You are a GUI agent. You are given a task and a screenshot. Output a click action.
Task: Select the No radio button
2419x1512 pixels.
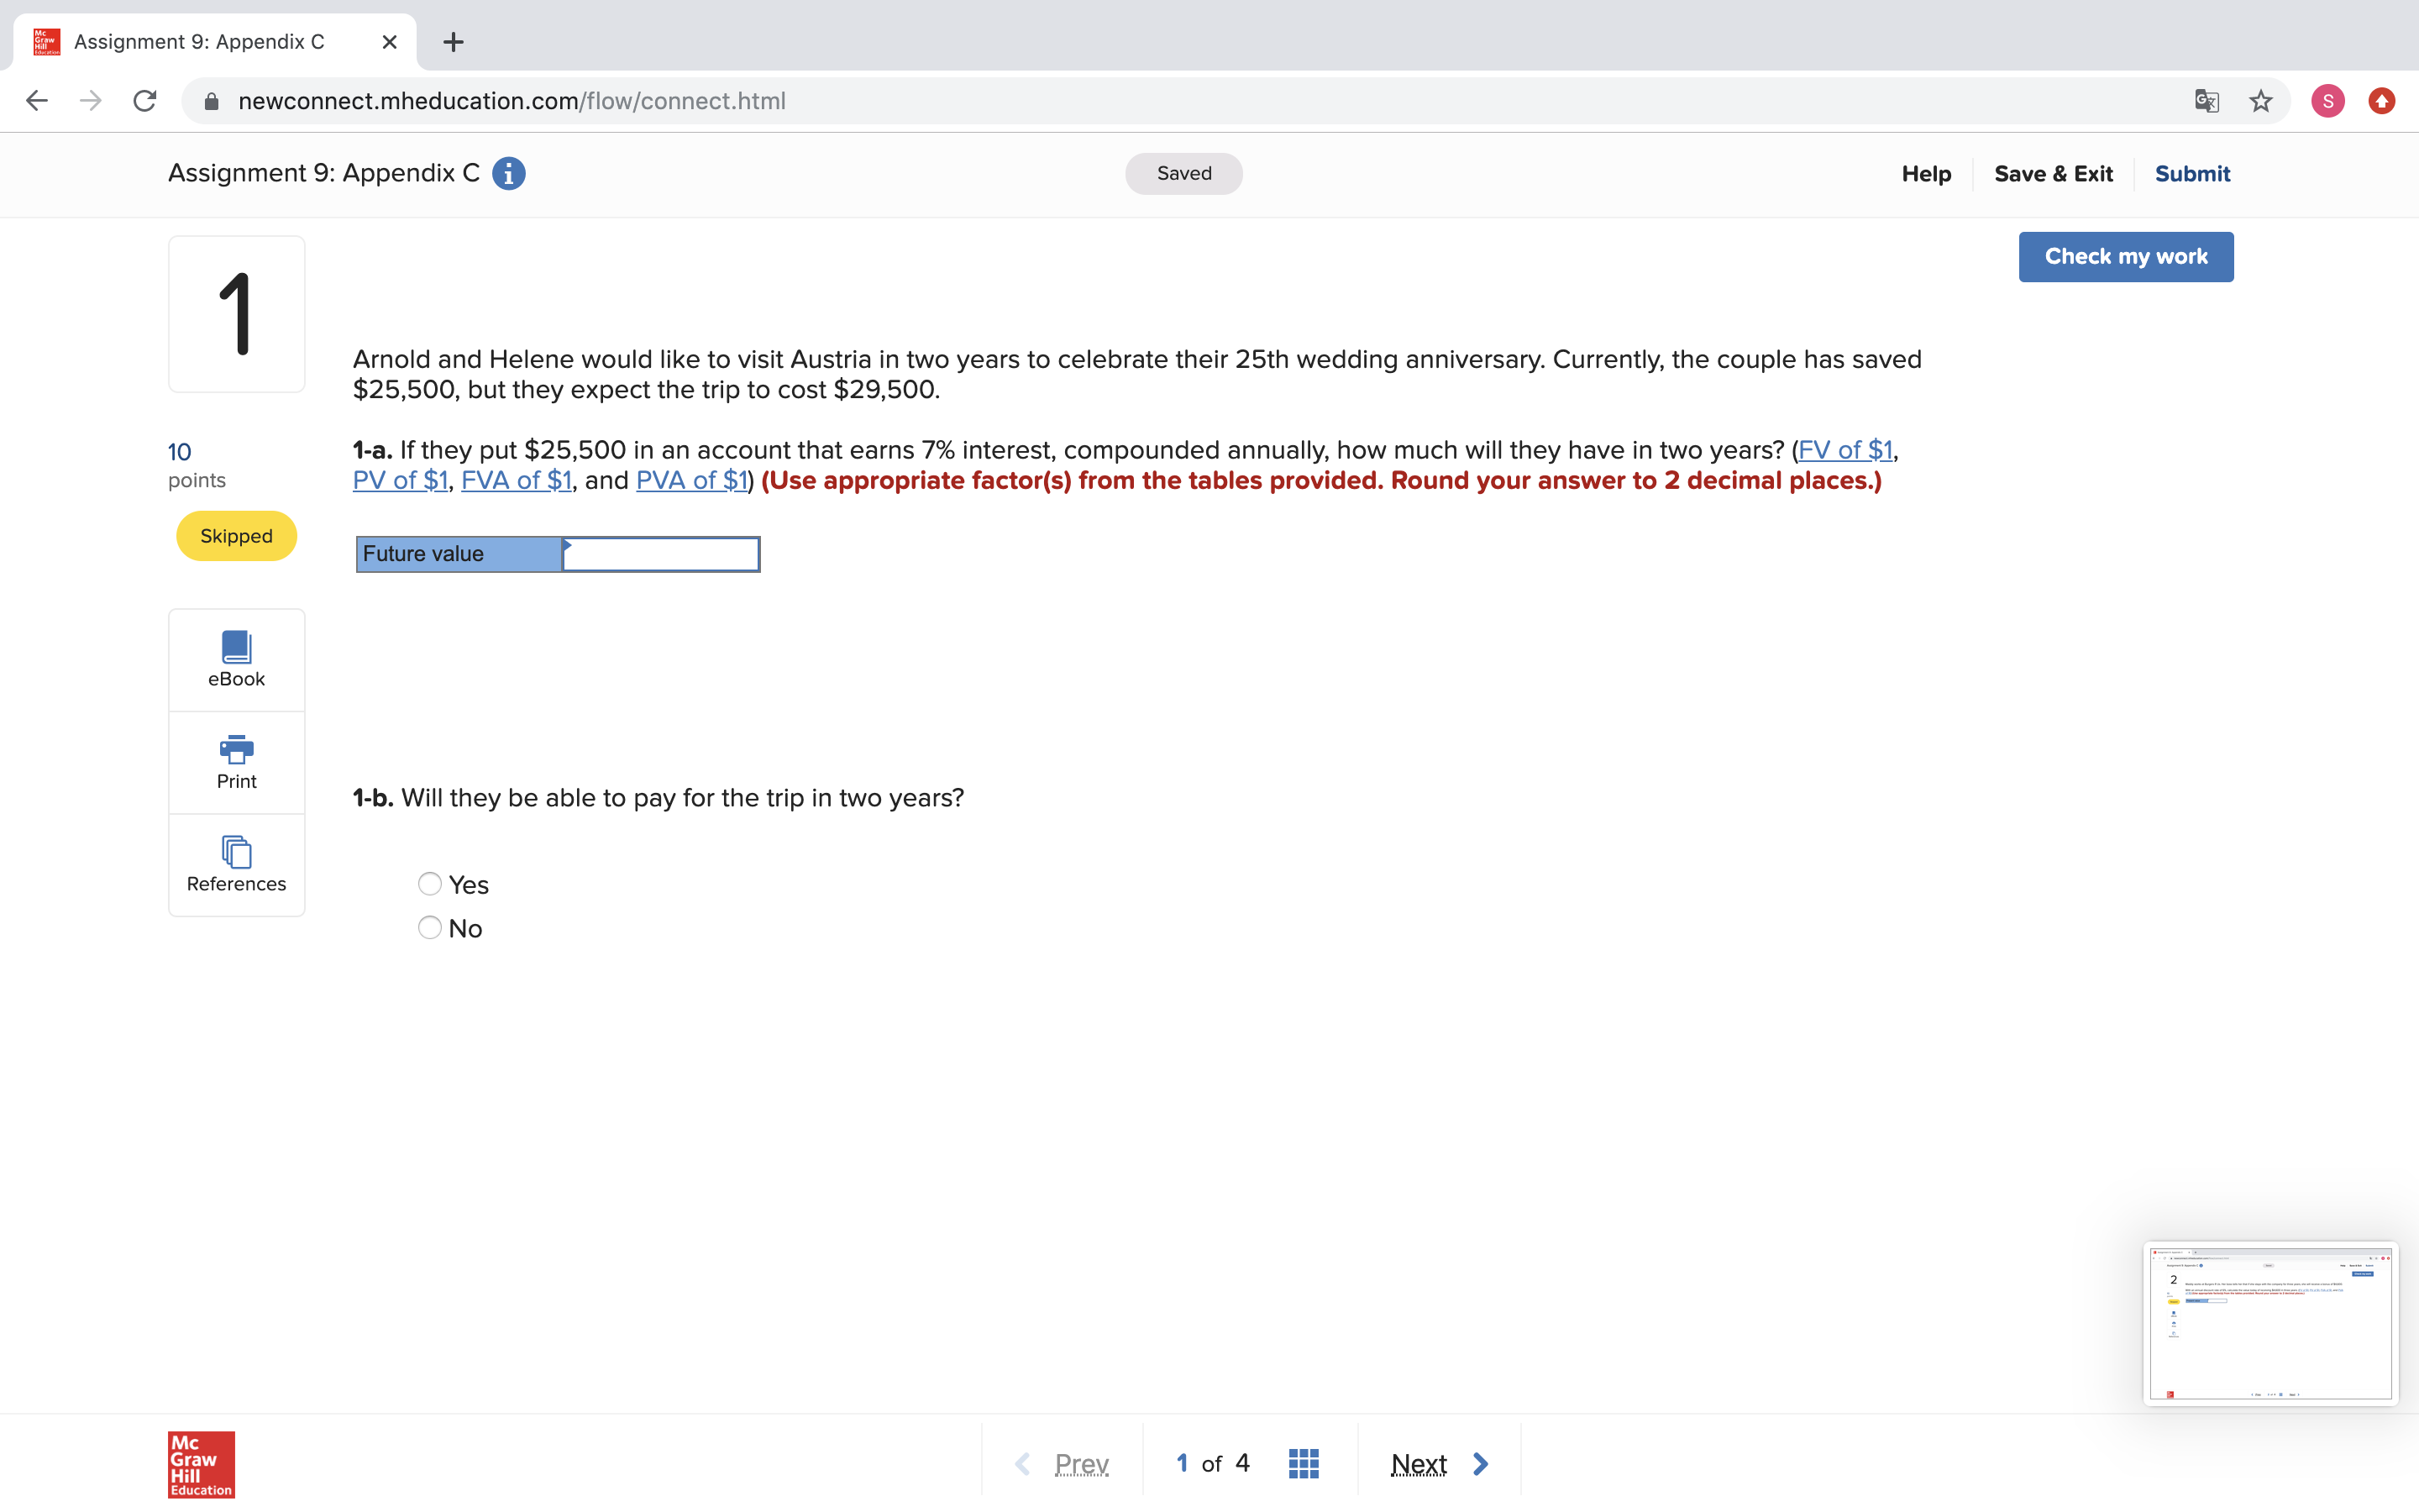(429, 927)
